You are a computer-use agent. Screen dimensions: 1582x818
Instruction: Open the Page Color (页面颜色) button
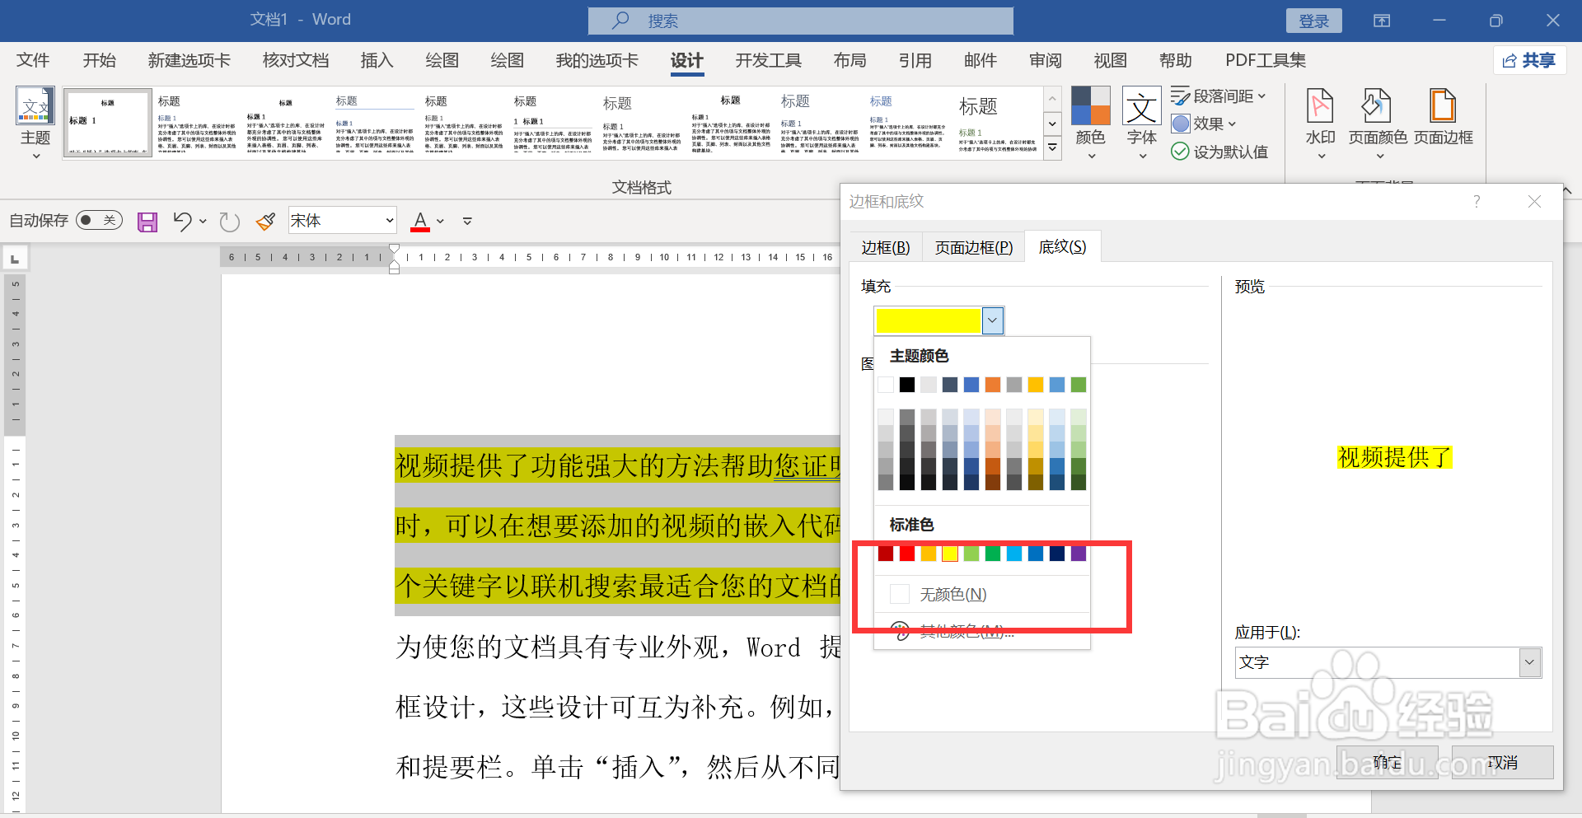click(1378, 122)
